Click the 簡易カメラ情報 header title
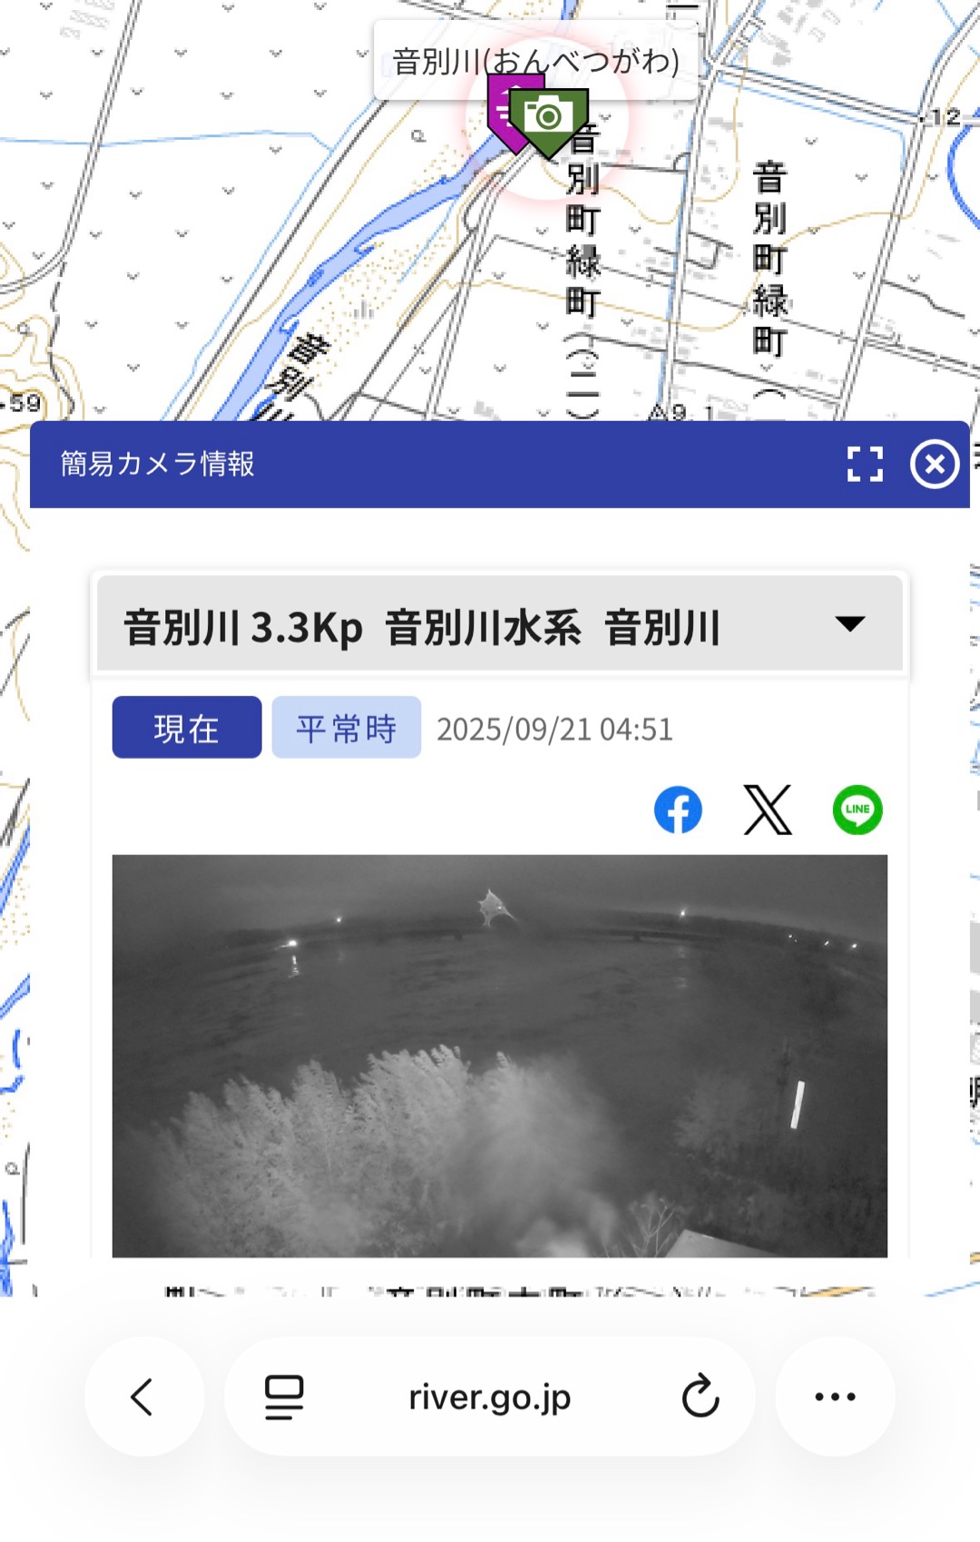The height and width of the screenshot is (1542, 980). tap(157, 464)
